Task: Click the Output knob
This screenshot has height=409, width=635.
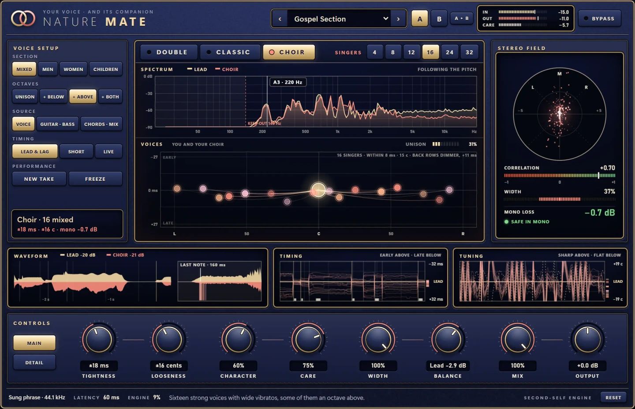Action: (587, 340)
